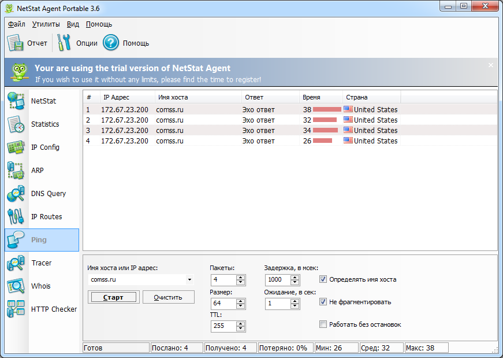The width and height of the screenshot is (503, 358).
Task: Open the IP Routes sidebar icon
Action: (16, 217)
